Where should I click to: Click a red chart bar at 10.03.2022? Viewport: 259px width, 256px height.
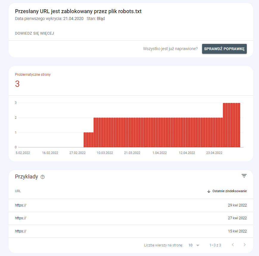105,131
